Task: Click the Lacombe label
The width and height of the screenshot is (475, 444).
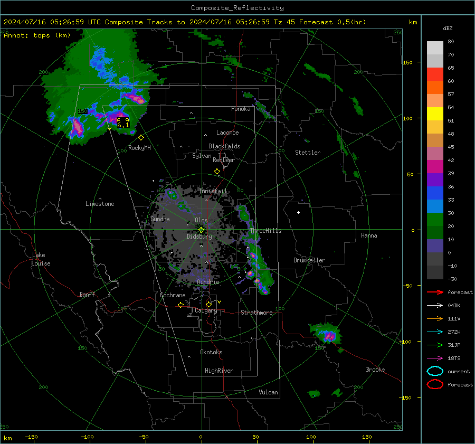Action: [x=227, y=133]
